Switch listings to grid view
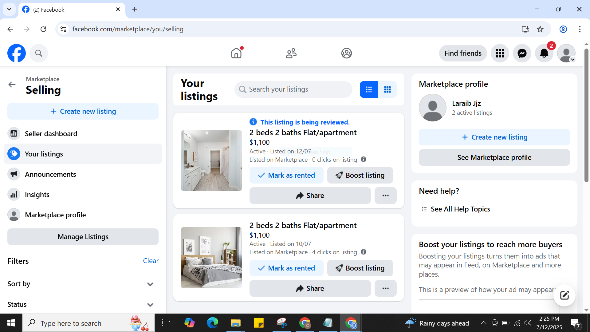The width and height of the screenshot is (590, 332). [x=387, y=89]
